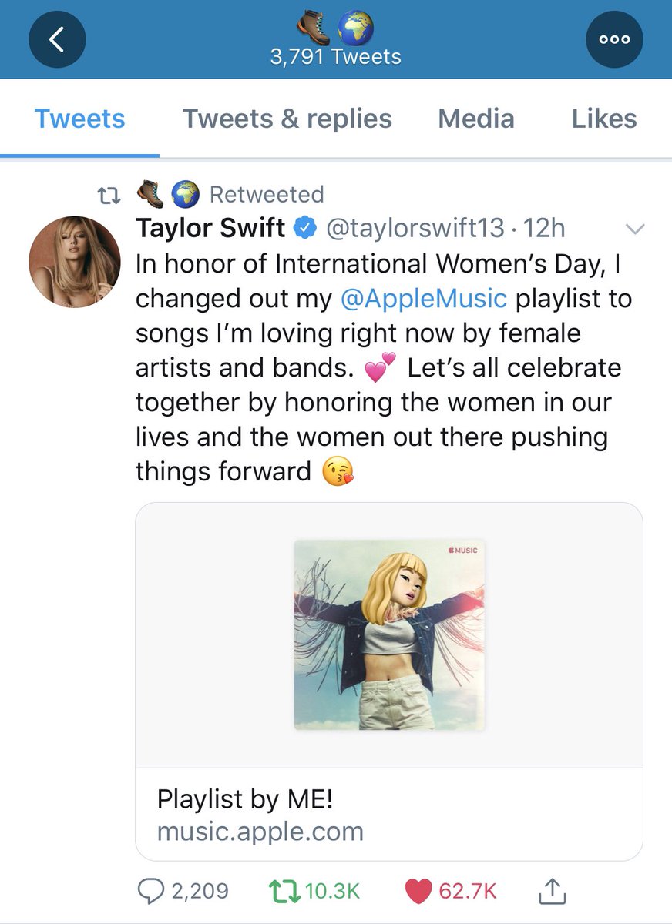The image size is (672, 924).
Task: Switch to Tweets & replies tab
Action: 287,119
